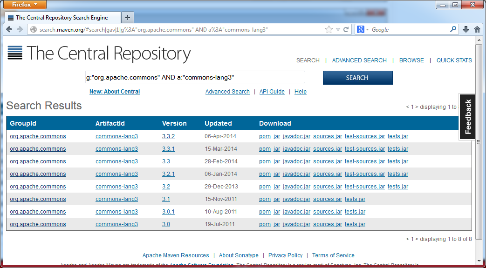
Task: Open Privacy Policy footer link
Action: (x=285, y=255)
